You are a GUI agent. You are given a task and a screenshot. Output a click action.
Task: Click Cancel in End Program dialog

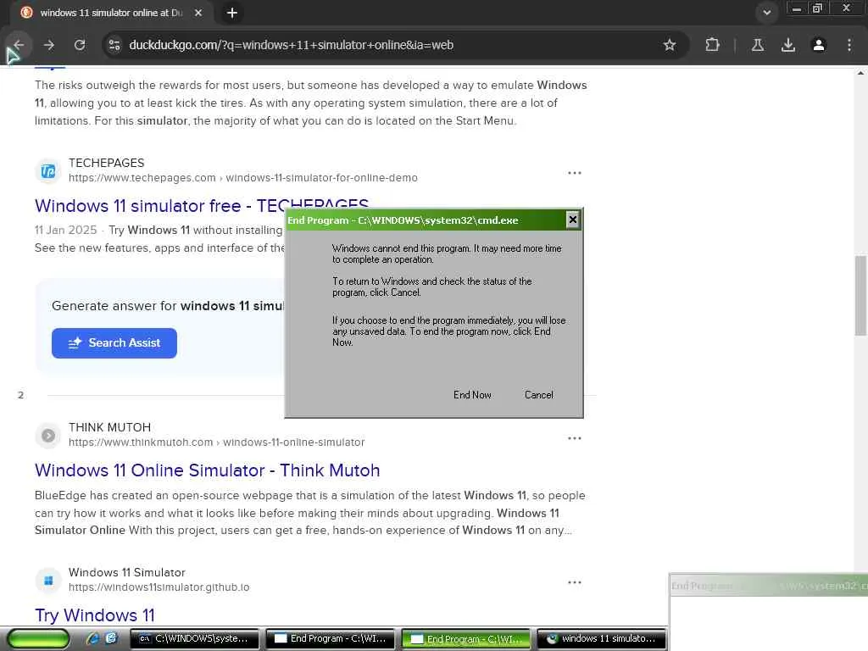(538, 395)
